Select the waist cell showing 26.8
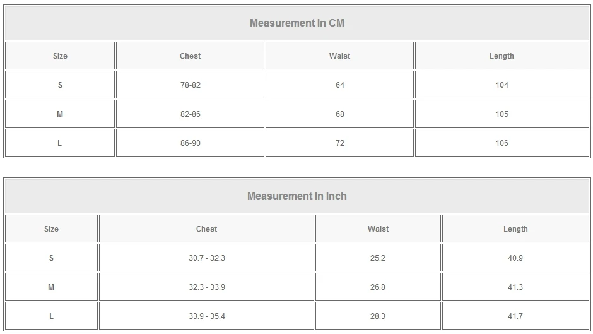This screenshot has width=593, height=334. [x=378, y=287]
